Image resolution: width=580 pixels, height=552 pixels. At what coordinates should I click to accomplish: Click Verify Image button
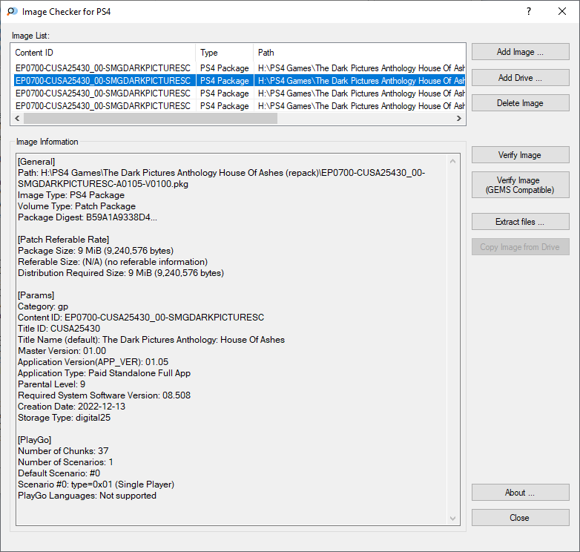pyautogui.click(x=520, y=154)
